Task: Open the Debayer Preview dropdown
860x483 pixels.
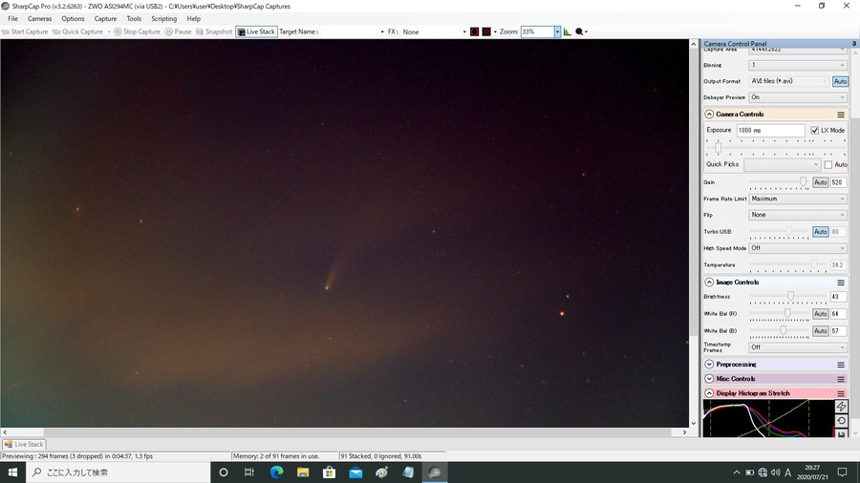Action: coord(798,97)
